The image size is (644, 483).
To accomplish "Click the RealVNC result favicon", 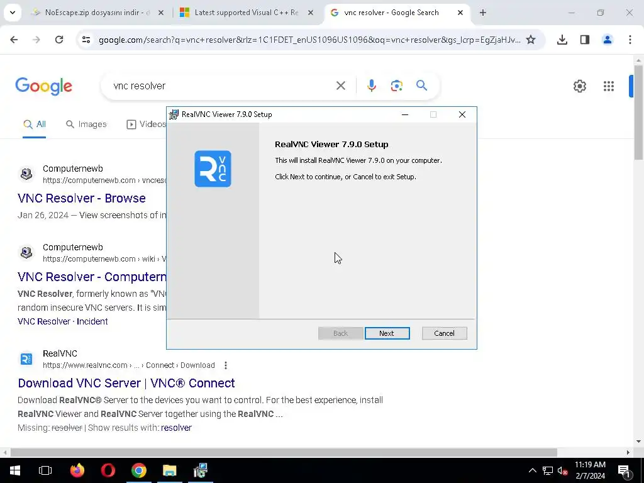I will click(x=26, y=359).
